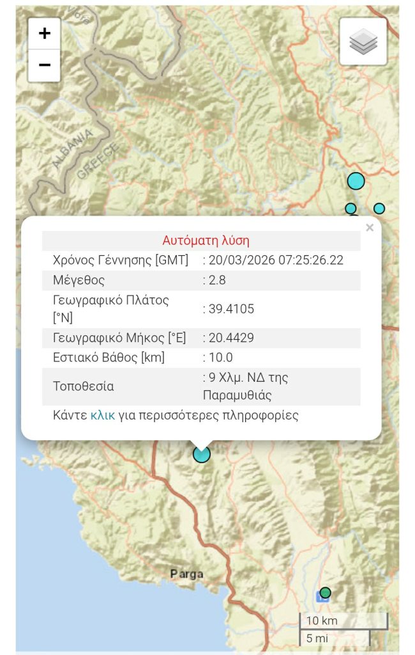
Task: Click the ALBANIA GREECE border label
Action: pyautogui.click(x=86, y=154)
